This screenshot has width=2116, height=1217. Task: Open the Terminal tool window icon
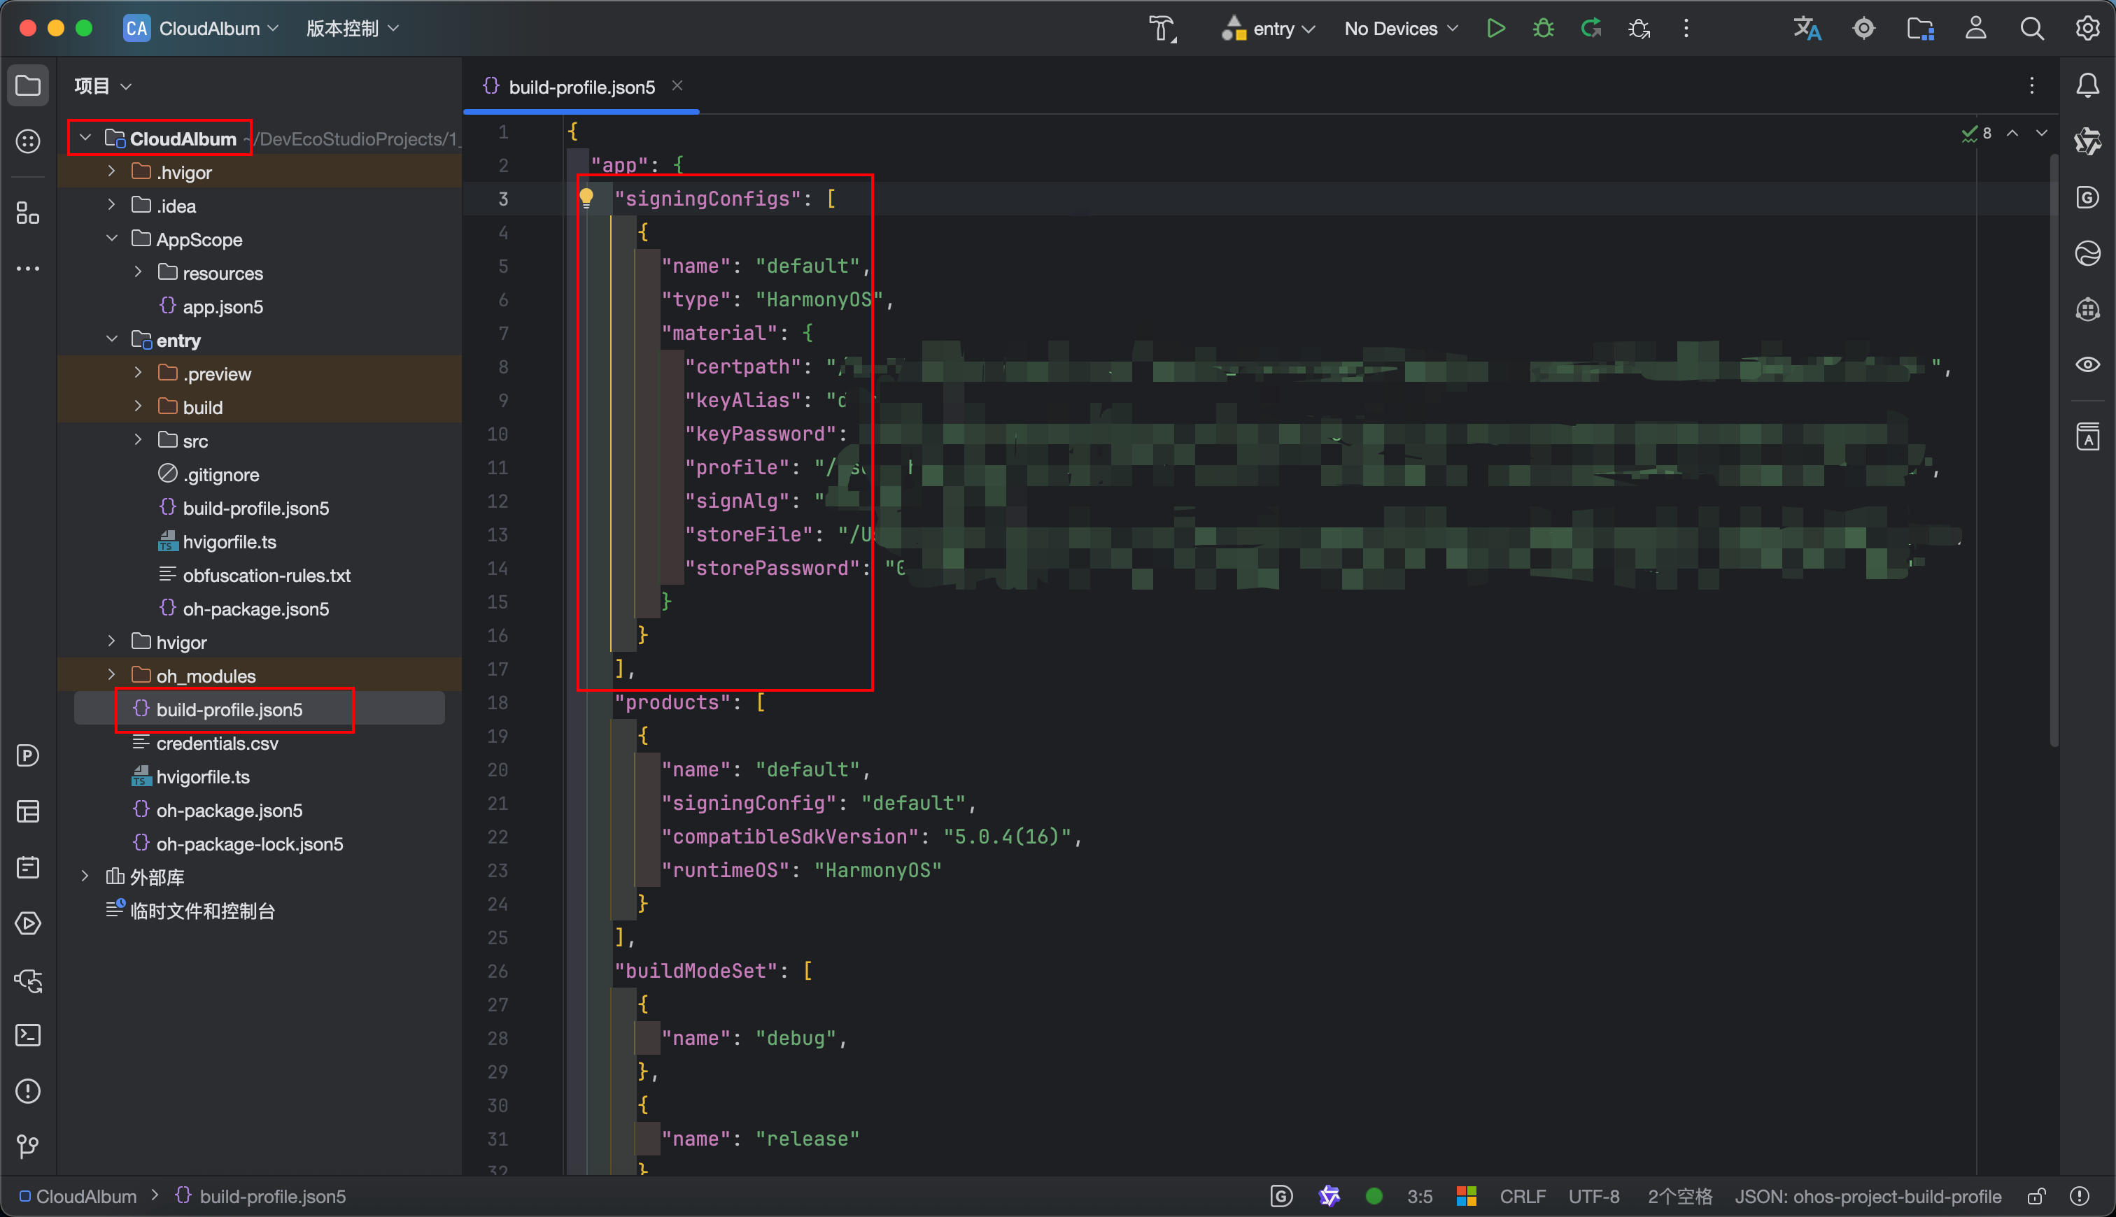27,1036
